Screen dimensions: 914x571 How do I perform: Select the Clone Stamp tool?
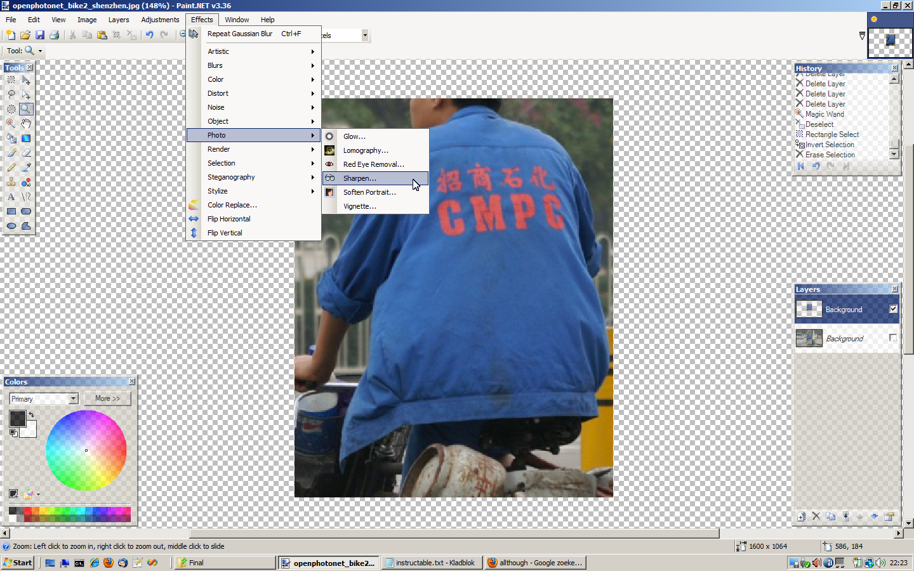click(x=11, y=182)
